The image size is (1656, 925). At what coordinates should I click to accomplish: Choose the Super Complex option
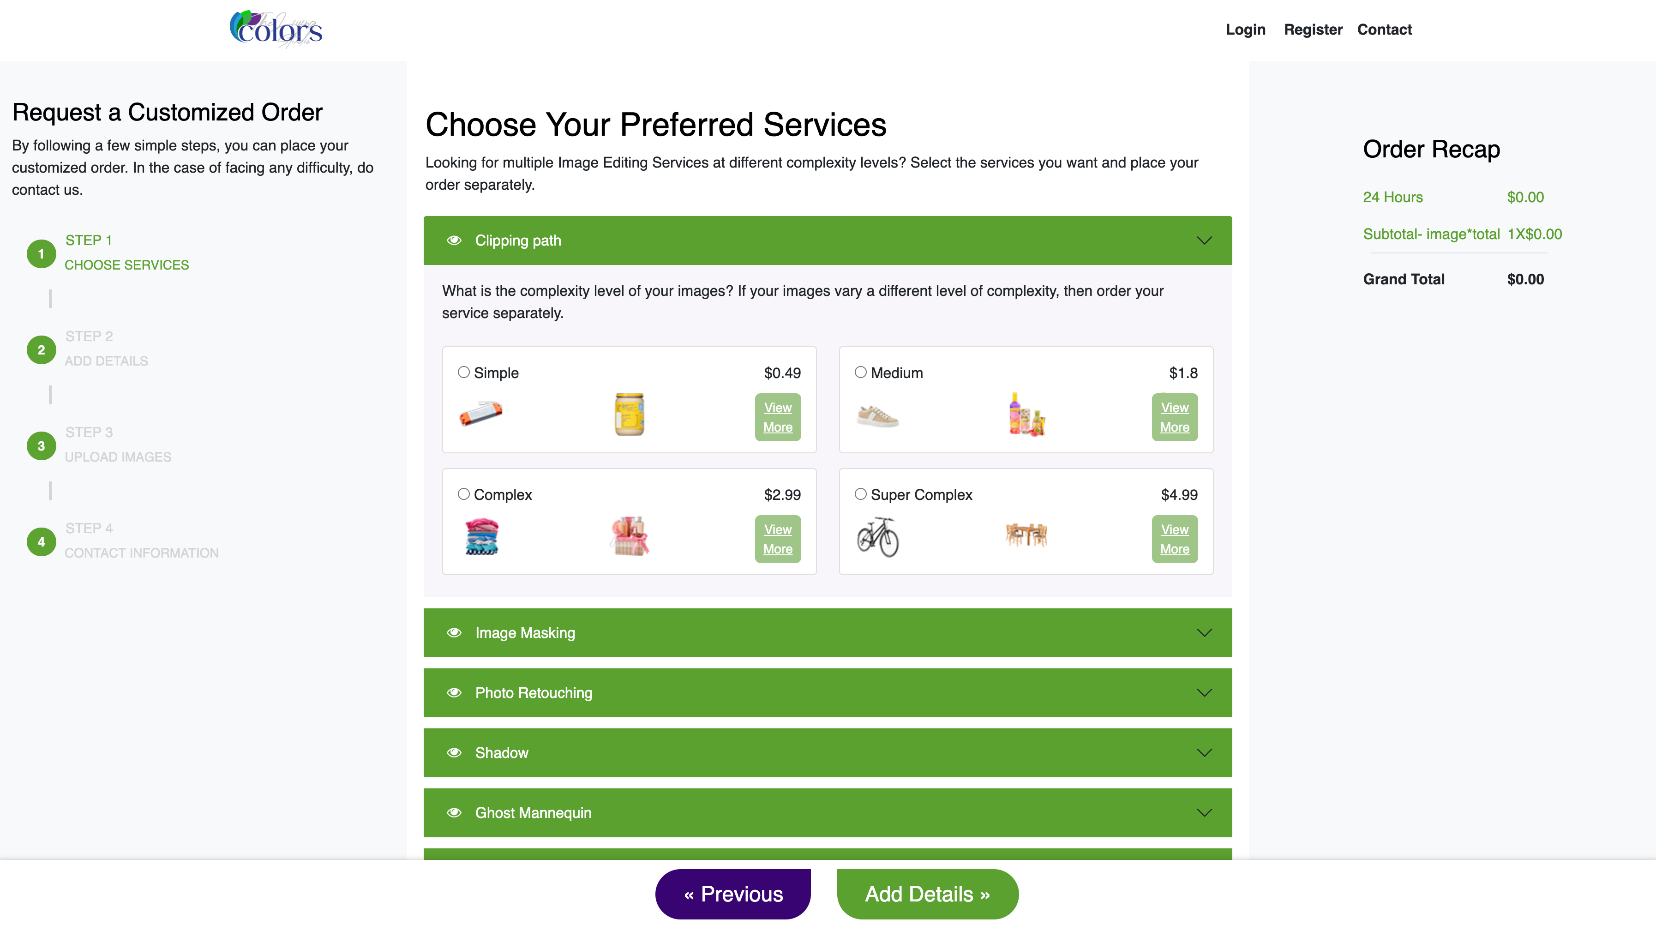(x=860, y=494)
